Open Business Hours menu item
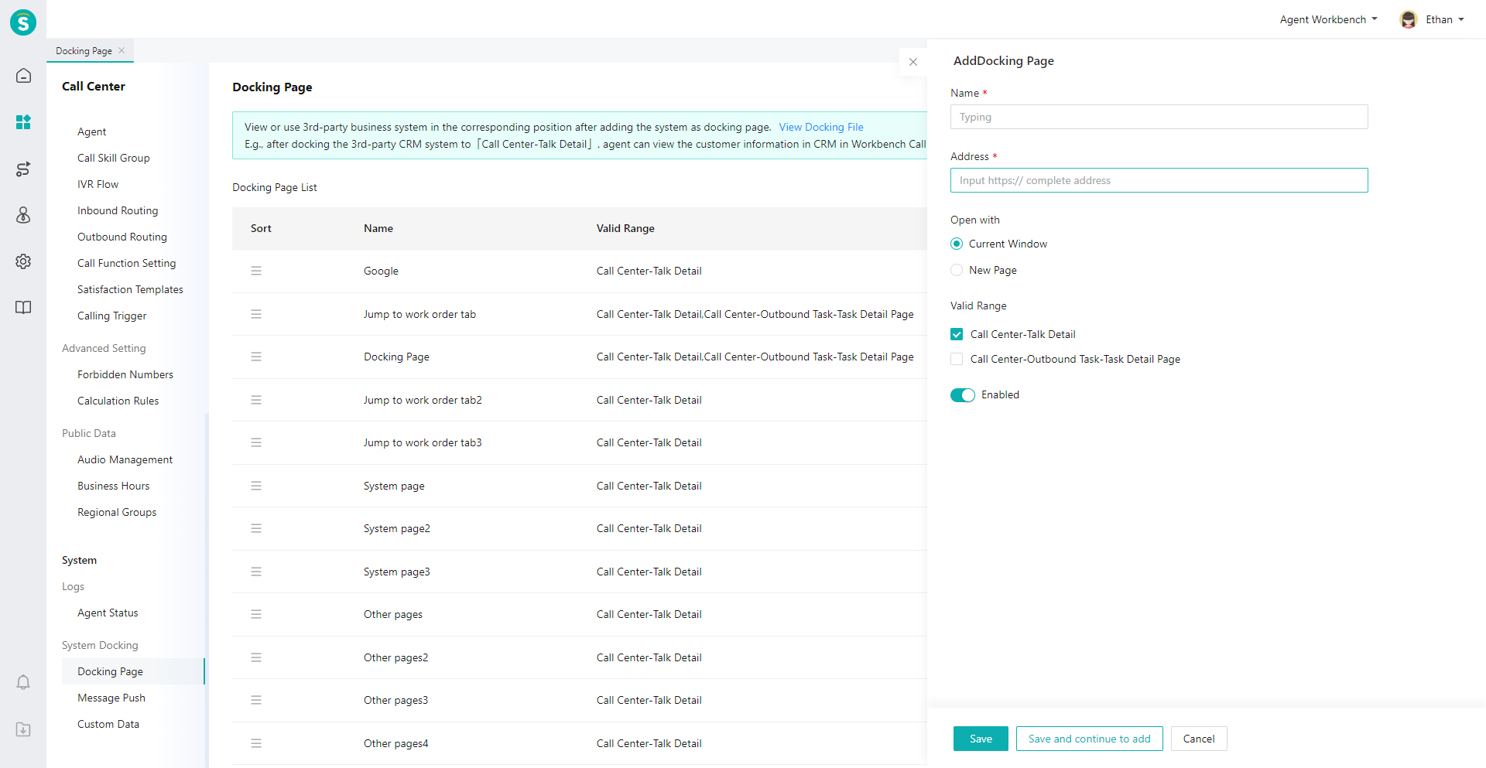The image size is (1486, 768). point(113,486)
